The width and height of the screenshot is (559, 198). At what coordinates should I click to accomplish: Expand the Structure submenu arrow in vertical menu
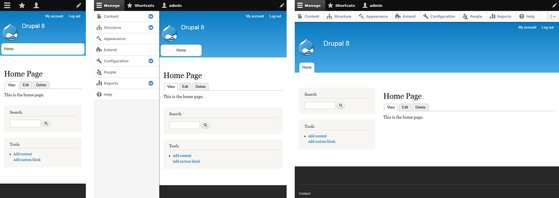151,27
